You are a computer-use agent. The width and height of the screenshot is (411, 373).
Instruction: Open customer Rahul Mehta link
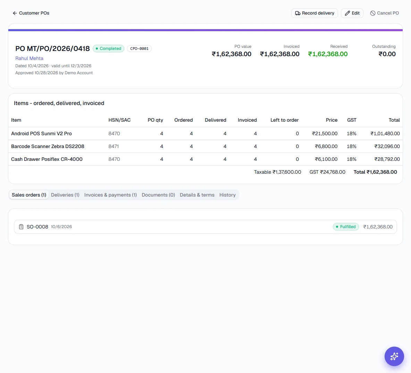pyautogui.click(x=30, y=58)
